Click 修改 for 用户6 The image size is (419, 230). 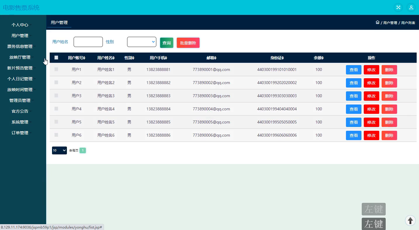[371, 135]
